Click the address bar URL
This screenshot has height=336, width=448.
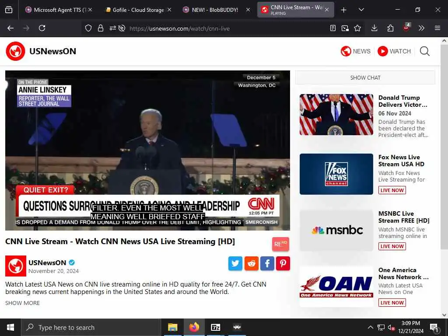[179, 28]
